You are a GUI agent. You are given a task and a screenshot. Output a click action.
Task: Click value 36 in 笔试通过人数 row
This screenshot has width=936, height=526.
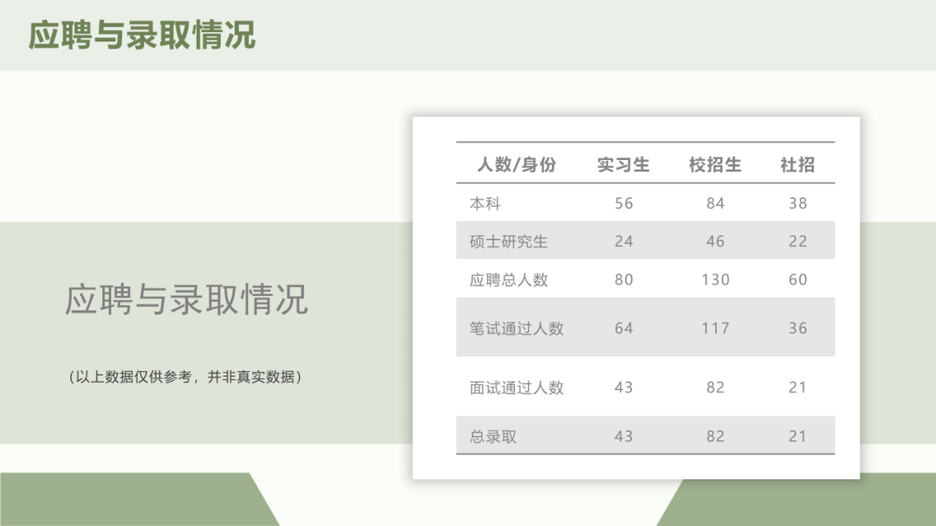(x=797, y=328)
